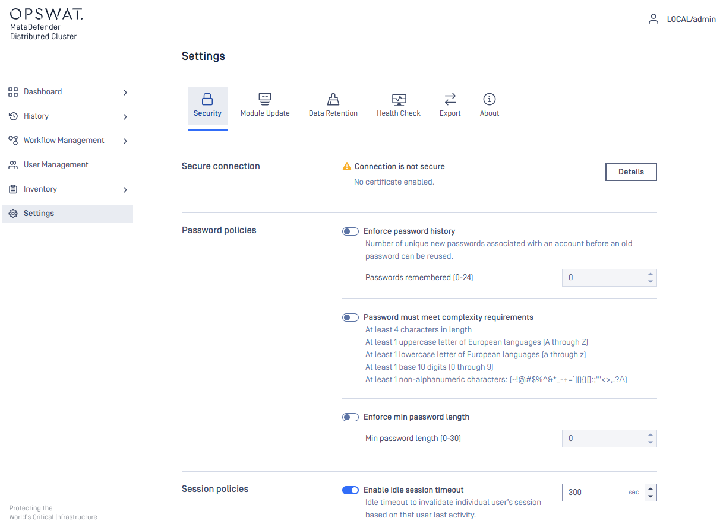This screenshot has width=723, height=524.
Task: Toggle password complexity requirements switch
Action: click(x=351, y=317)
